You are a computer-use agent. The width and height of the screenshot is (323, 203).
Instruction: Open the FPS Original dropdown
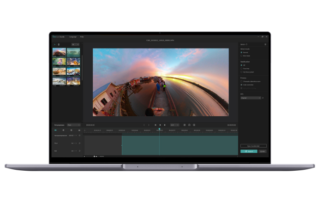click(251, 98)
